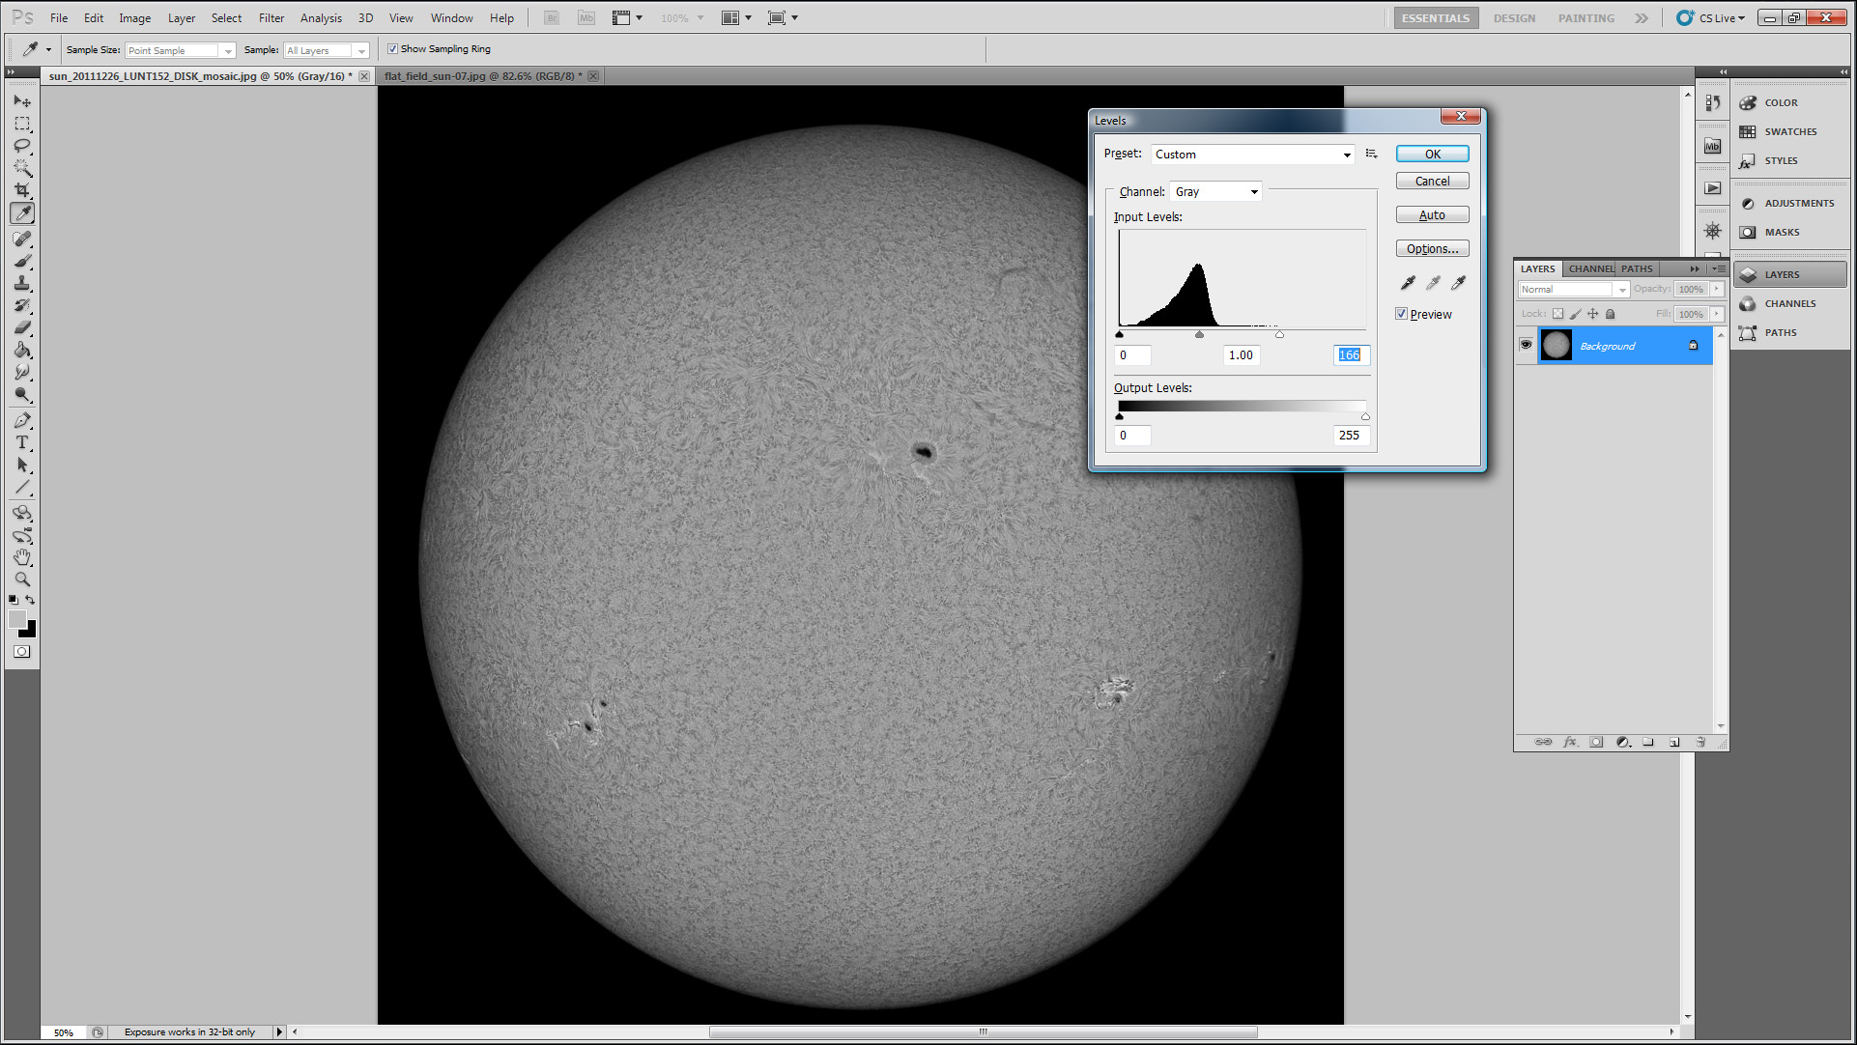Click the Auto button in Levels
The width and height of the screenshot is (1857, 1045).
(x=1432, y=215)
